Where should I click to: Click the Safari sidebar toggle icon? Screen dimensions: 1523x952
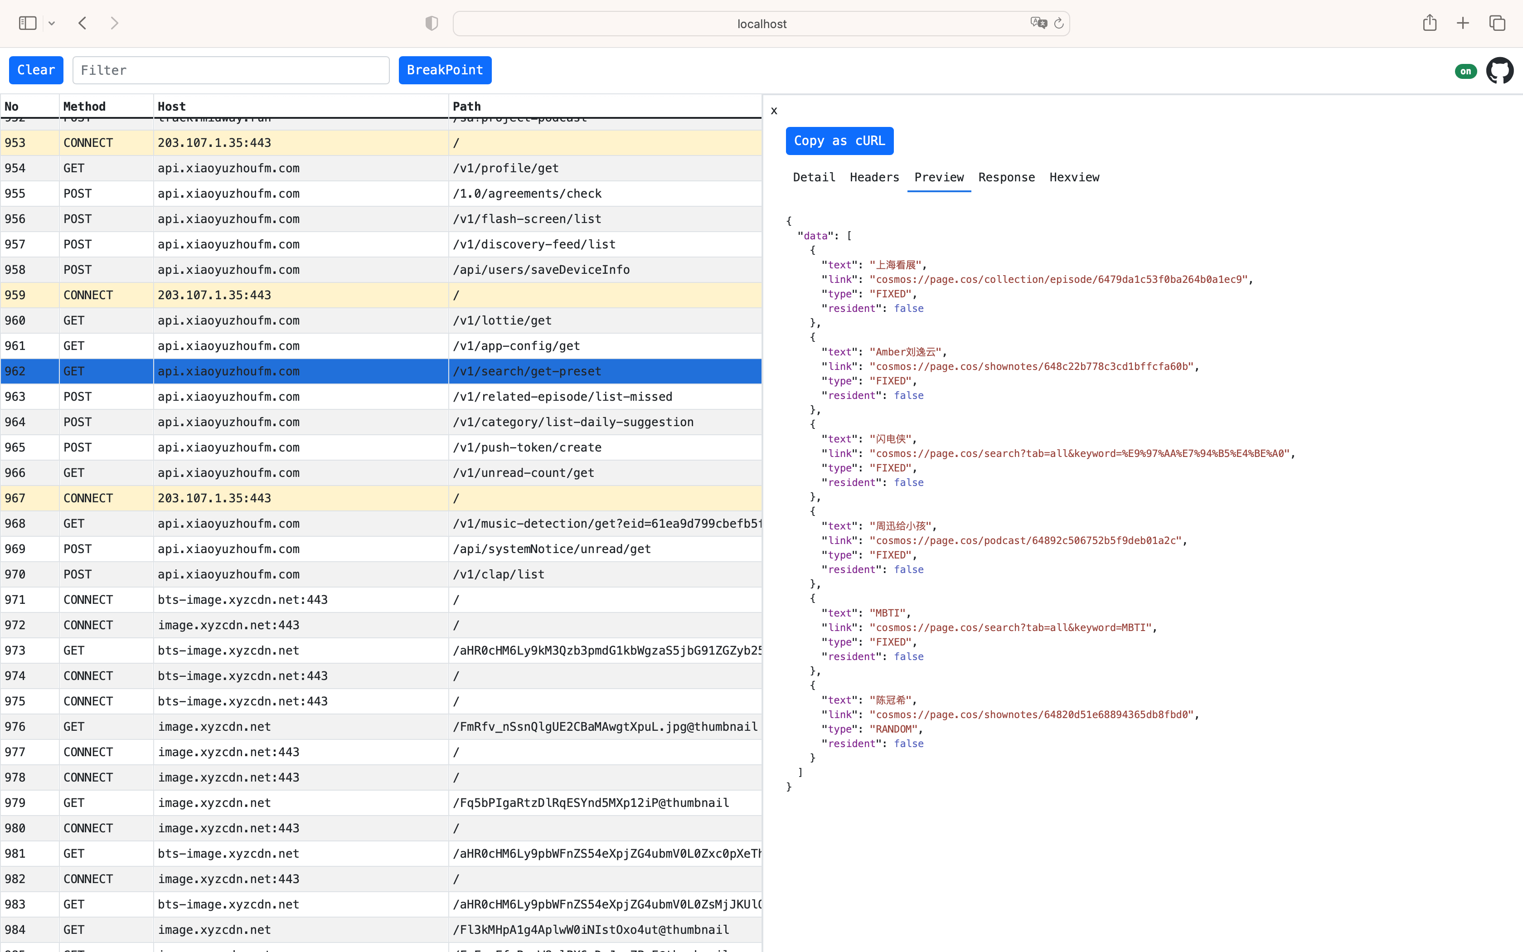pyautogui.click(x=28, y=23)
